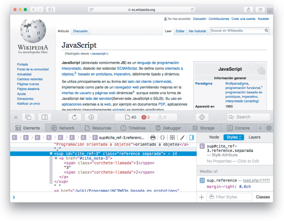Viewport: 284px width, 221px height.
Task: Collapse the sup#cite_ref-3 DOM node
Action: pyautogui.click(x=51, y=154)
